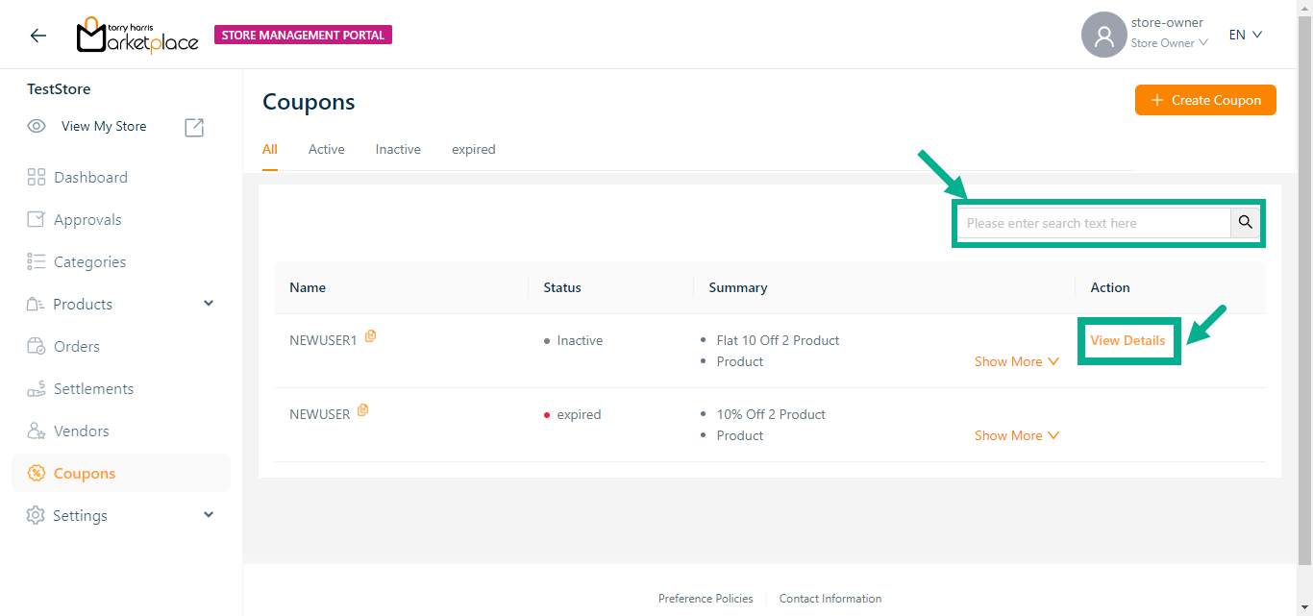Show more details for NEWUSER coupon
The height and width of the screenshot is (616, 1313).
[x=1016, y=435]
